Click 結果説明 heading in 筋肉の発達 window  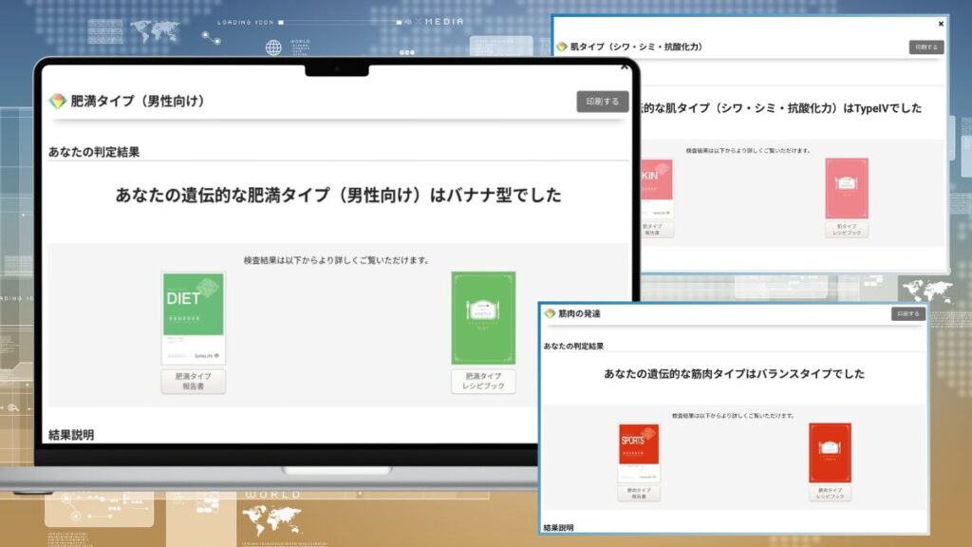pyautogui.click(x=558, y=528)
